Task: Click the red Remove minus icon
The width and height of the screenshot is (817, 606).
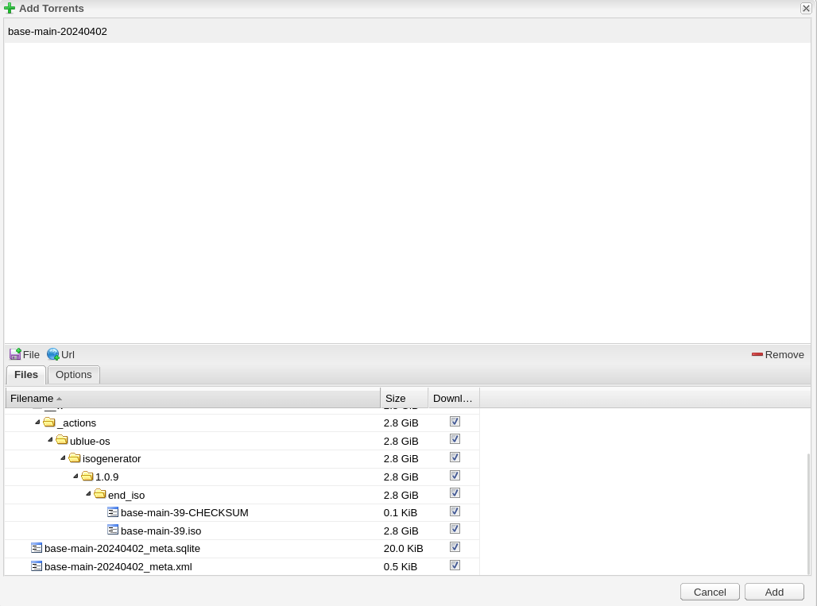Action: point(757,354)
